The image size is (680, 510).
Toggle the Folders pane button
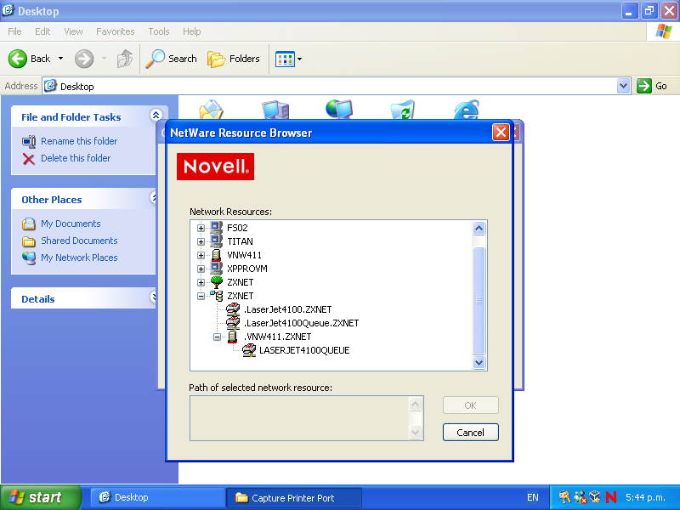[234, 59]
